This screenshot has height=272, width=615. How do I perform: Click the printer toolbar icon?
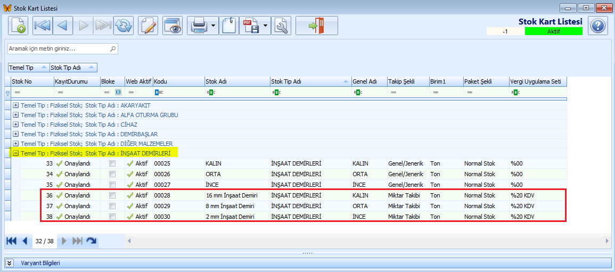[x=199, y=26]
